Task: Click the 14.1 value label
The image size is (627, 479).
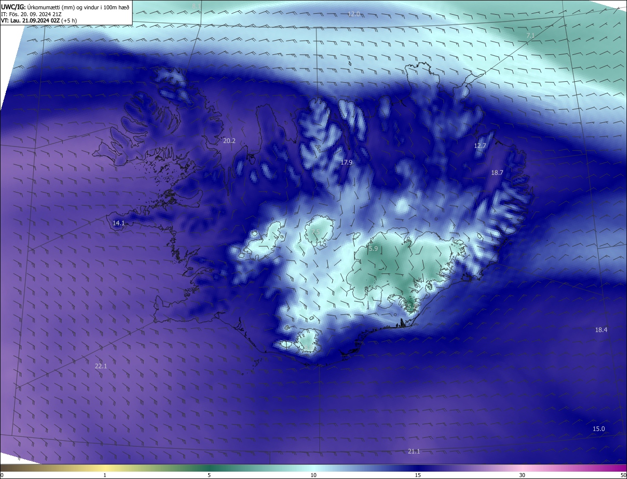Action: (119, 223)
